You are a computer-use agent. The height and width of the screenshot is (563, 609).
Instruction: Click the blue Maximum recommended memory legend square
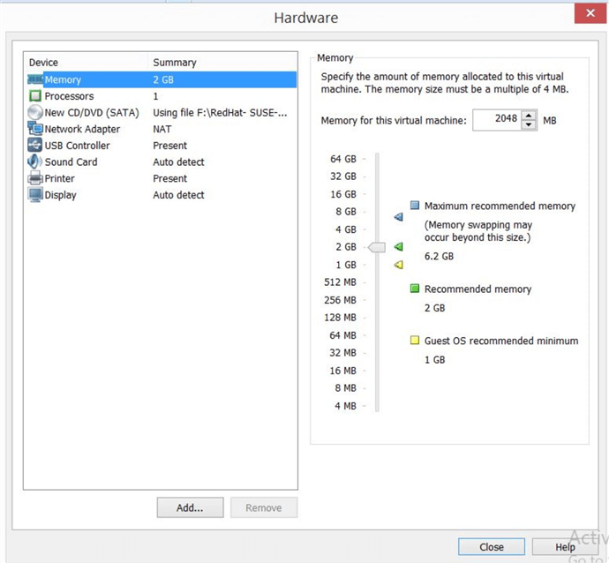415,205
